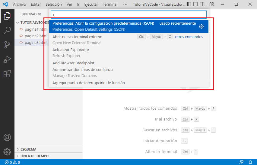Click the 'otros comandos' label
The image size is (257, 165).
tap(189, 37)
